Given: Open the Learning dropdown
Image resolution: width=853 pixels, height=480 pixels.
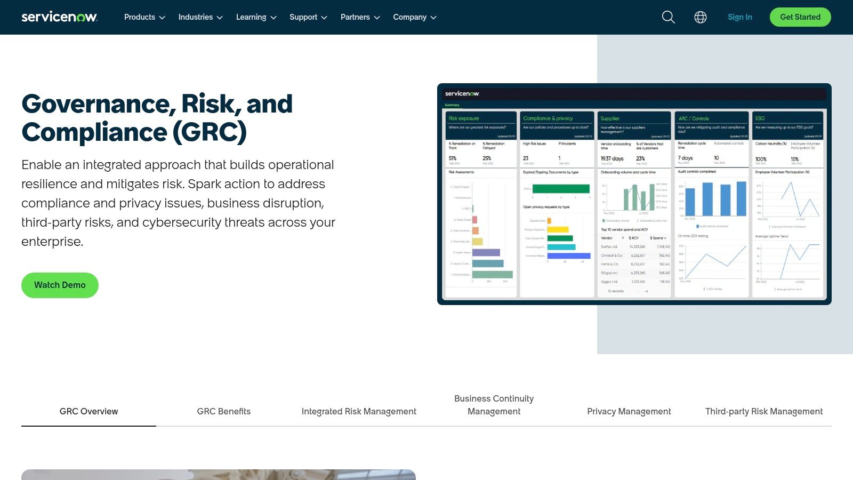Looking at the screenshot, I should [255, 17].
